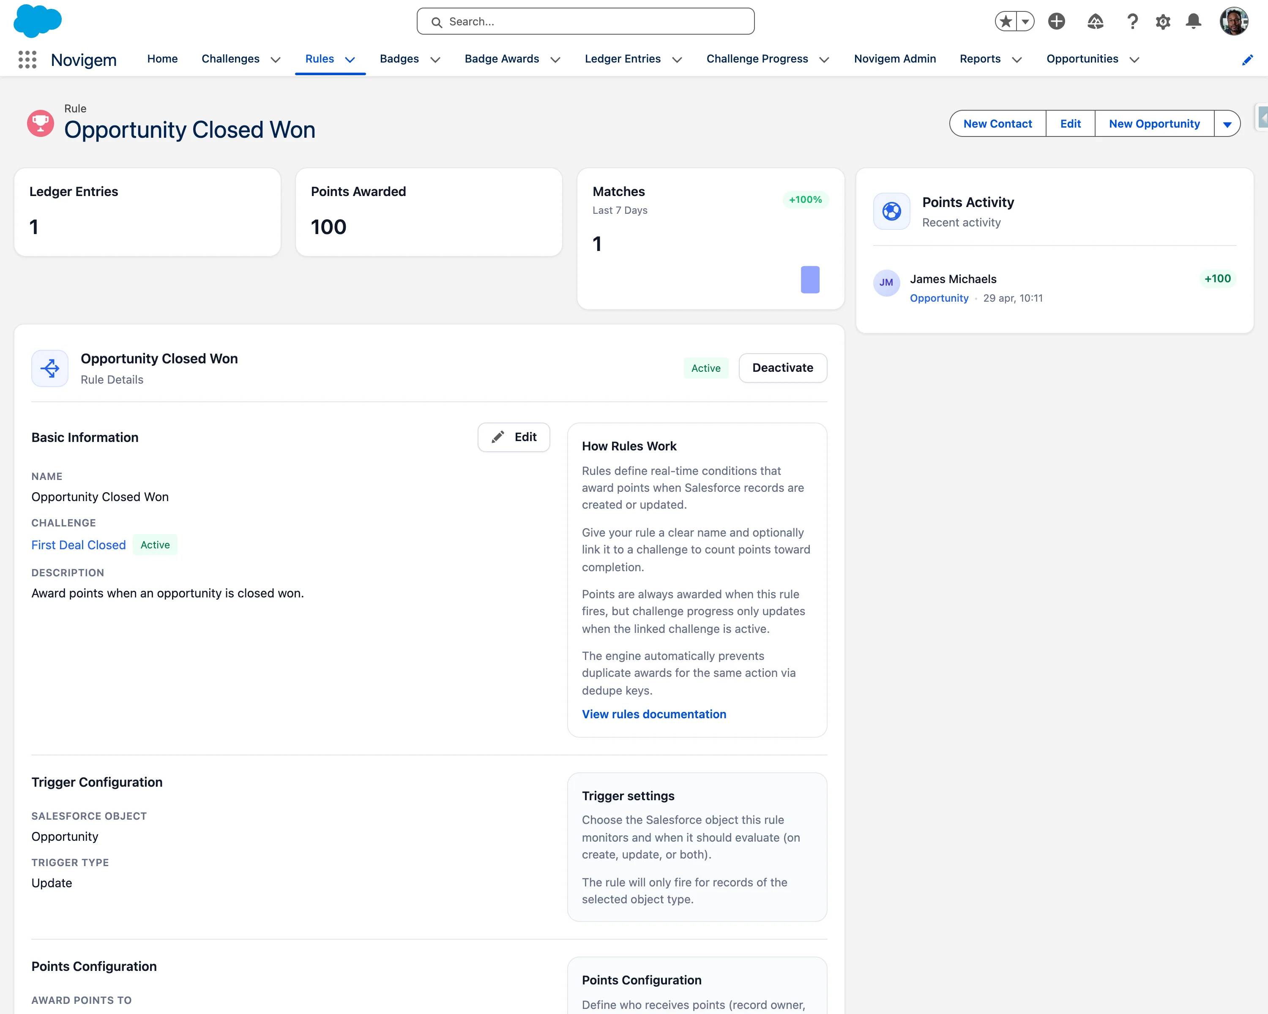Click the Edit button in record header
Screen dimensions: 1268x1014
(1070, 123)
